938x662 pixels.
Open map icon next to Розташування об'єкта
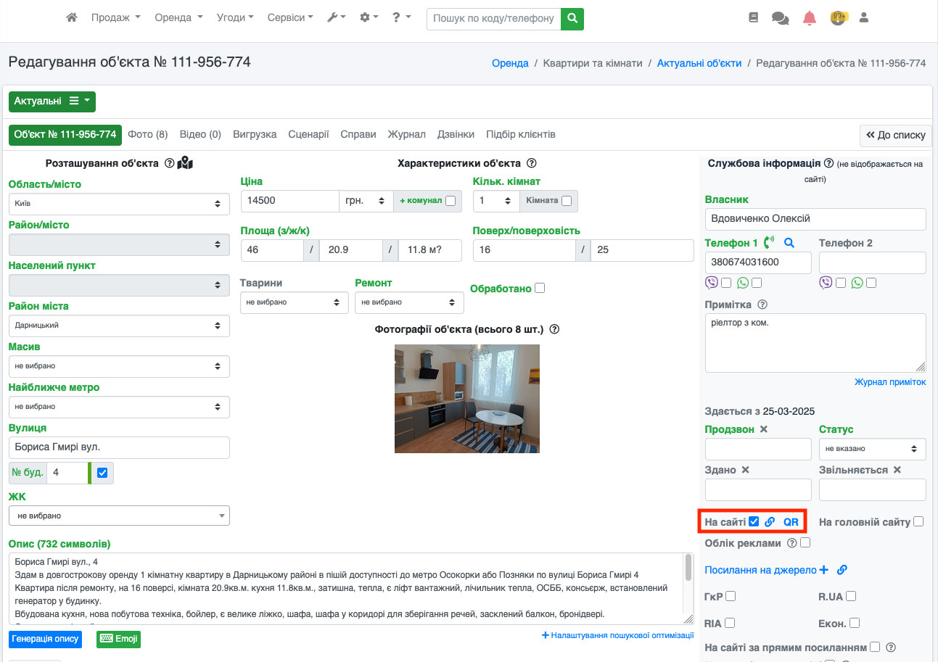pyautogui.click(x=186, y=163)
